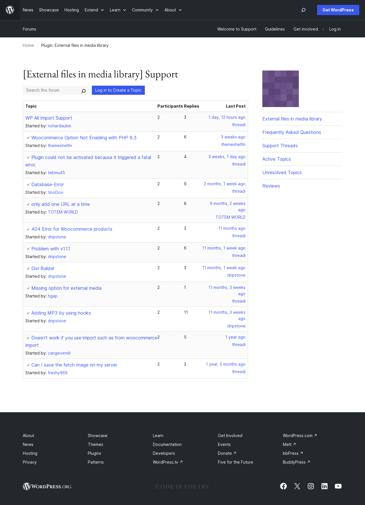Open Events link in footer
Image resolution: width=365 pixels, height=505 pixels.
point(224,444)
